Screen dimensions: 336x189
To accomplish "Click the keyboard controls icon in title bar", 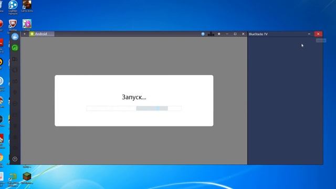I will 211,34.
